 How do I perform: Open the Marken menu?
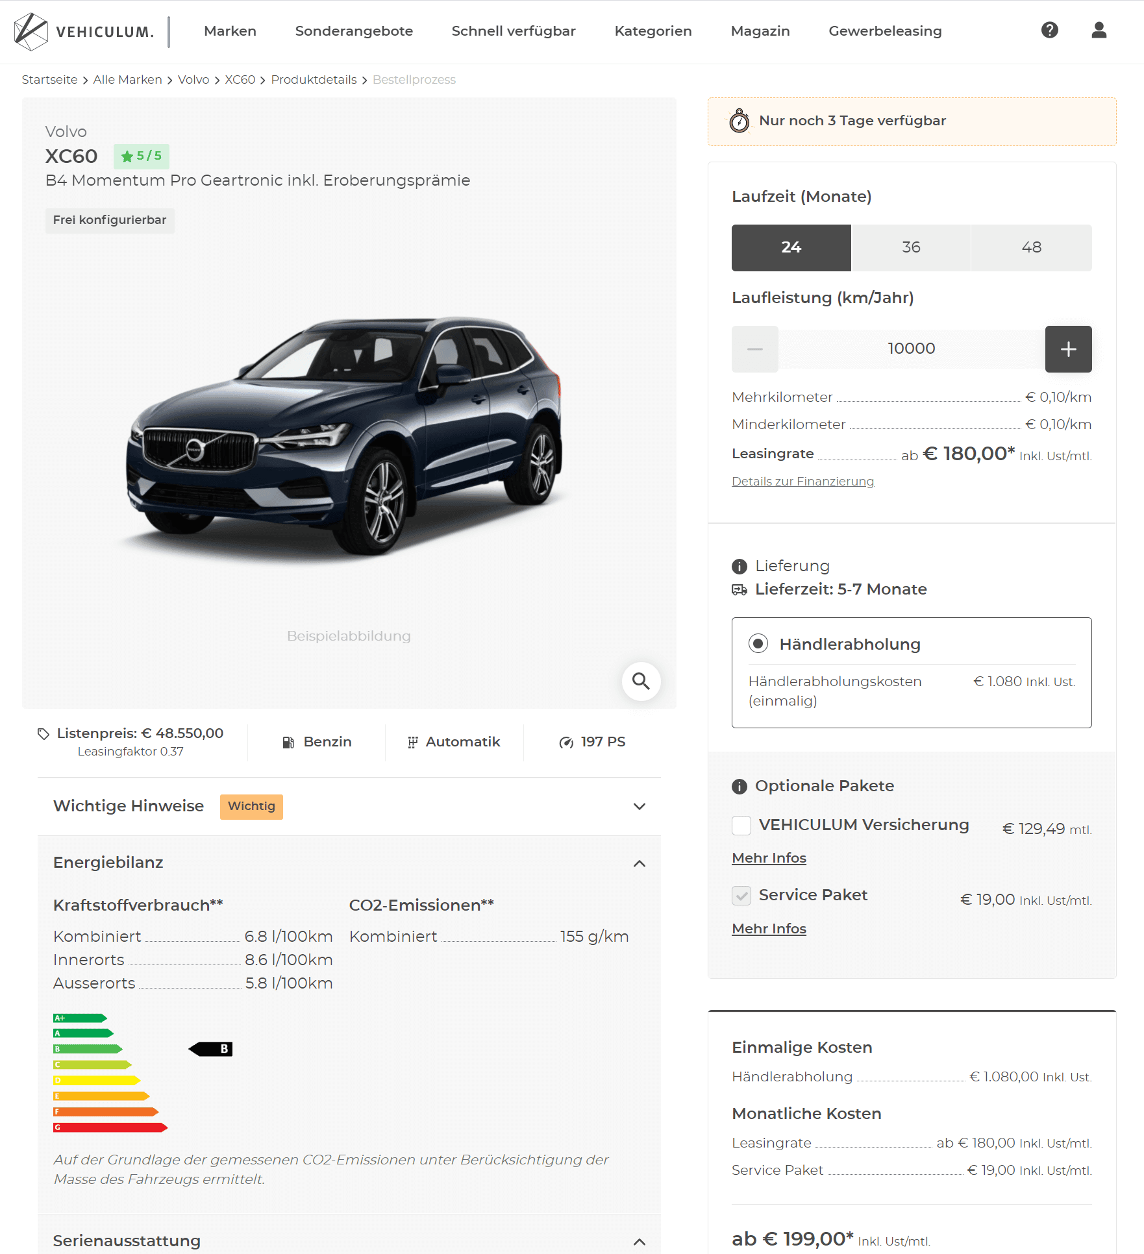[x=230, y=31]
